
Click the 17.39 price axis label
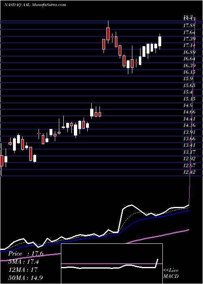coord(189,39)
